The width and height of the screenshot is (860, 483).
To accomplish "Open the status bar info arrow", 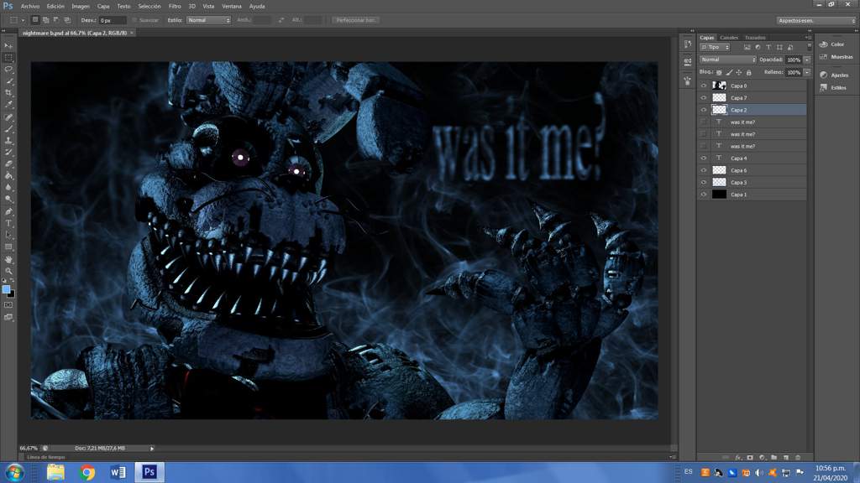I will point(152,449).
